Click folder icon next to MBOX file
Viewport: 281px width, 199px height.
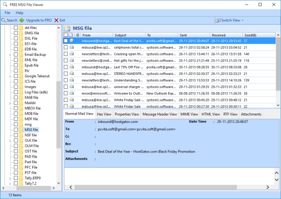pyautogui.click(x=21, y=108)
